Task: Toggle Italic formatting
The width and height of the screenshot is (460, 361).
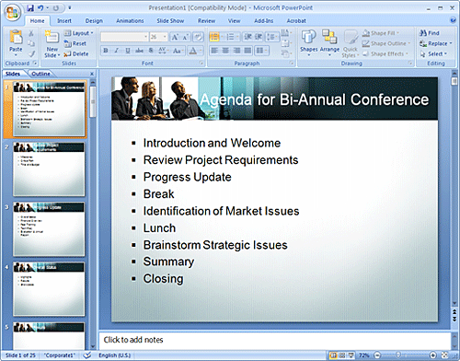Action: pyautogui.click(x=117, y=51)
